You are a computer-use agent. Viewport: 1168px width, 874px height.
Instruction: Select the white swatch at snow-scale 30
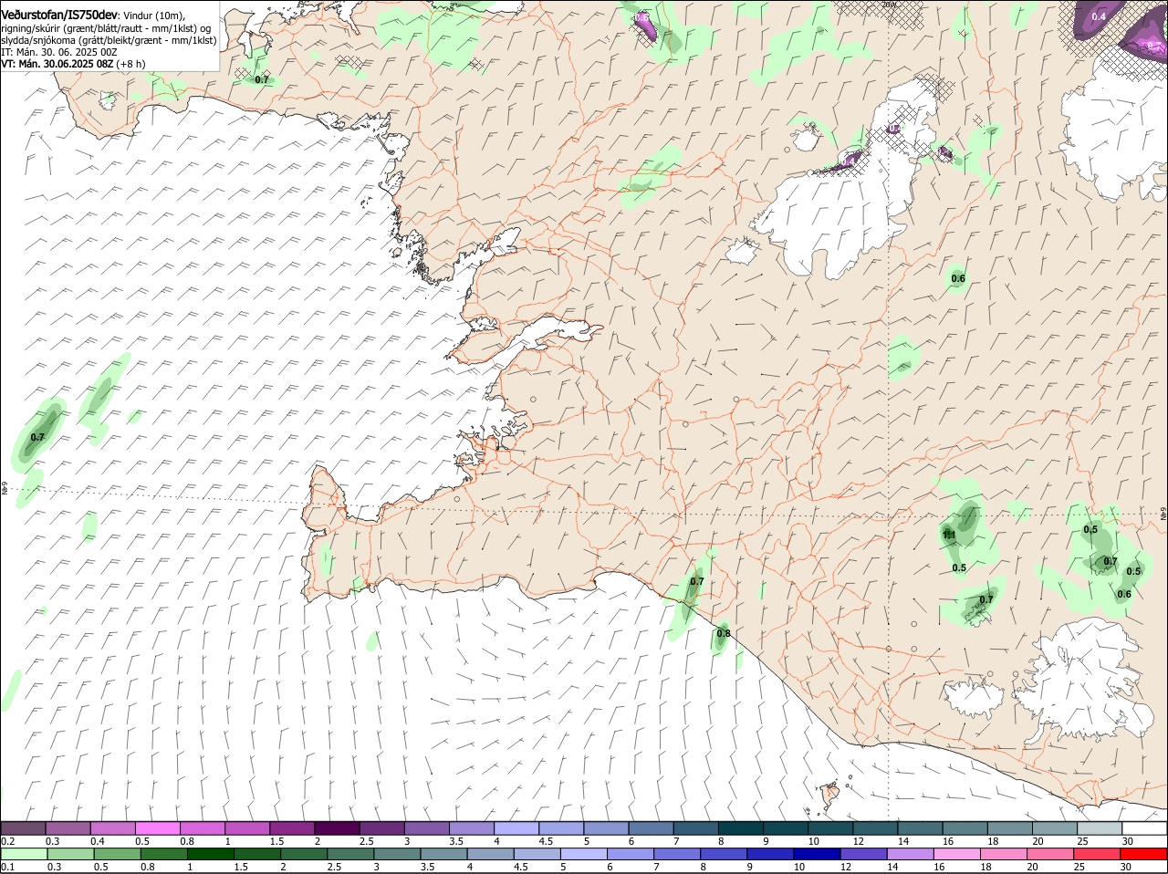point(1143,828)
